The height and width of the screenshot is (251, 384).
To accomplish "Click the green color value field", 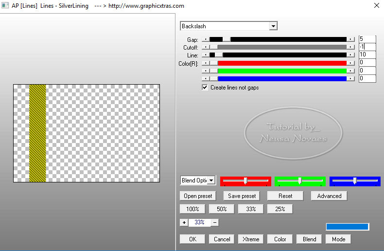I will pyautogui.click(x=367, y=71).
